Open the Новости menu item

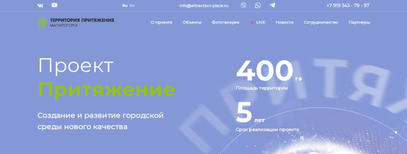click(285, 22)
